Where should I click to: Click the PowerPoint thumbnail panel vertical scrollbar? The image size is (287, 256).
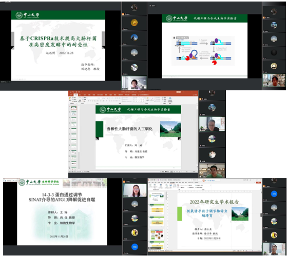tap(79, 128)
